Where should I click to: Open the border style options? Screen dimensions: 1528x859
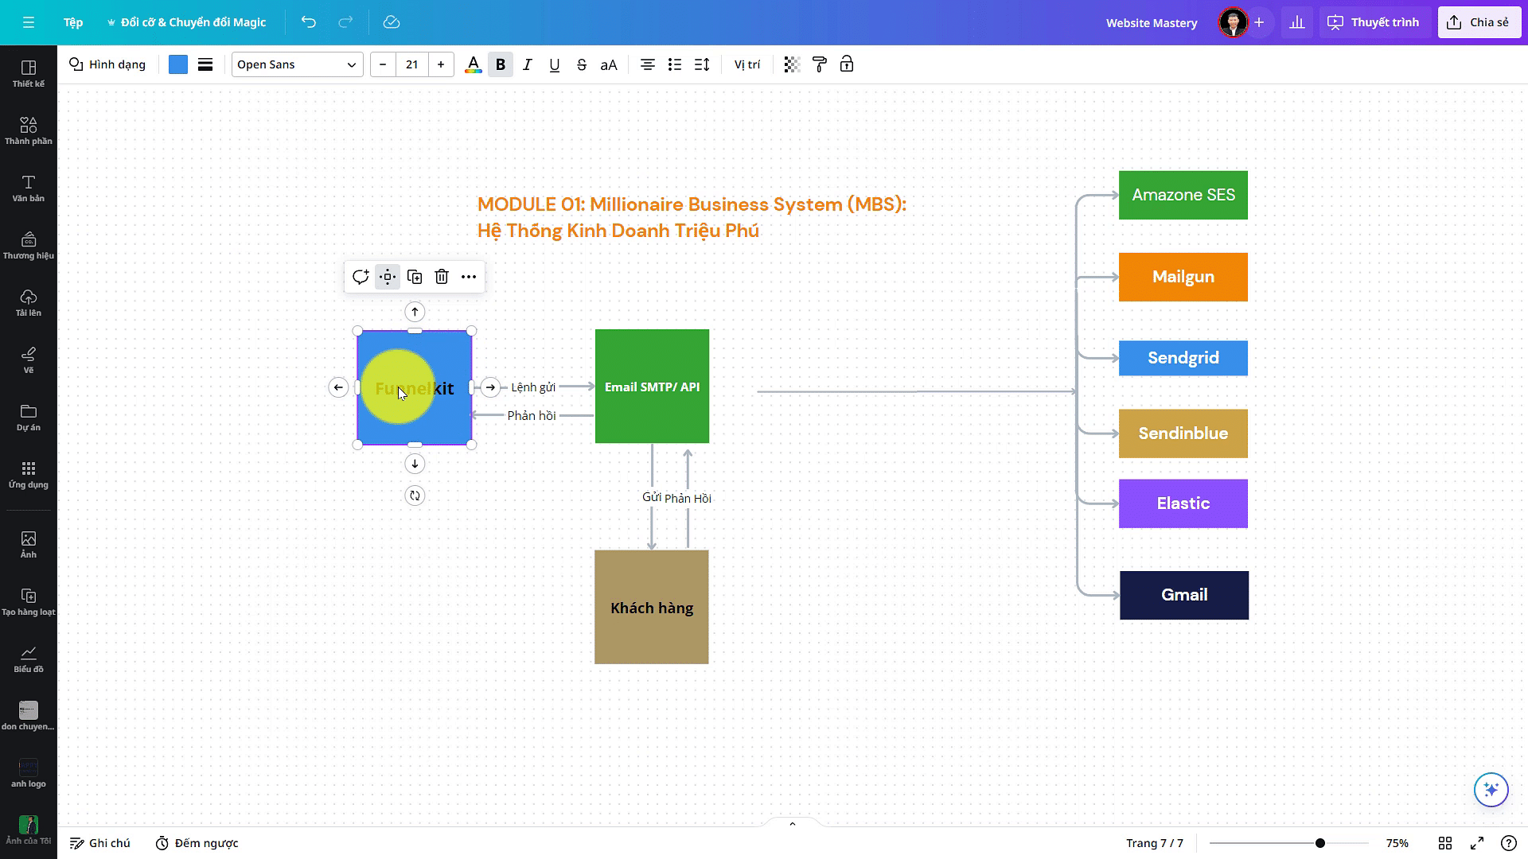(x=205, y=64)
